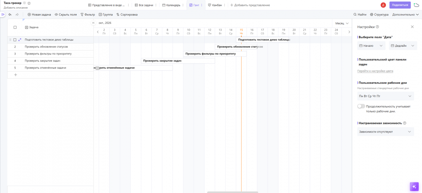
Task: Click the help icon beside Настройки
Action: click(x=377, y=27)
